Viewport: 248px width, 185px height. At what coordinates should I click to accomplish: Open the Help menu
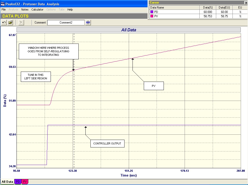70,10
